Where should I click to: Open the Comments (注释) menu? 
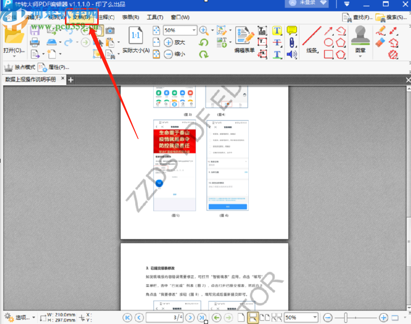[x=107, y=17]
